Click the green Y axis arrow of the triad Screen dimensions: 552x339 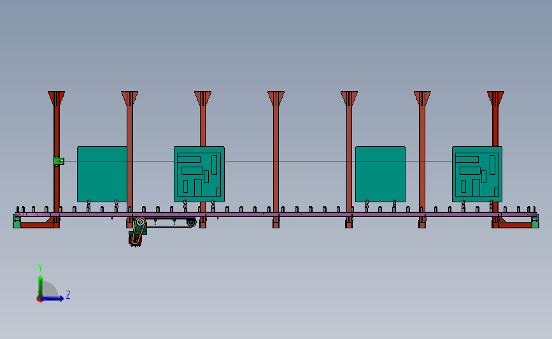pos(41,286)
